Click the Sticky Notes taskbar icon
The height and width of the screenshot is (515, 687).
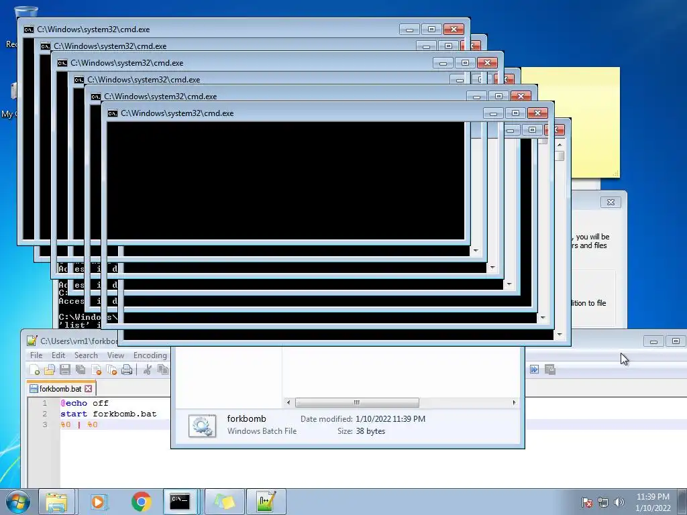click(x=225, y=502)
